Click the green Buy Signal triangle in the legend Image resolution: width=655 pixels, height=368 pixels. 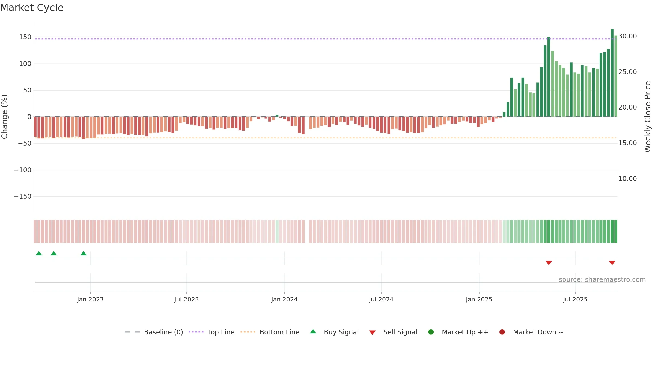tap(313, 331)
